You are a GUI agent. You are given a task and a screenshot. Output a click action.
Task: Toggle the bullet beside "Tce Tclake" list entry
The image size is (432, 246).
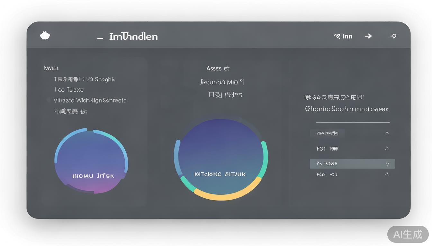pyautogui.click(x=49, y=89)
